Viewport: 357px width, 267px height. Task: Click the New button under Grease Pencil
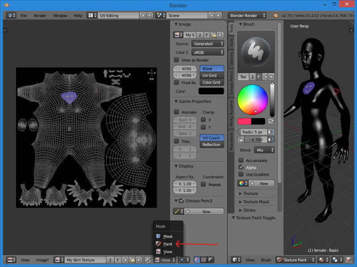click(206, 211)
